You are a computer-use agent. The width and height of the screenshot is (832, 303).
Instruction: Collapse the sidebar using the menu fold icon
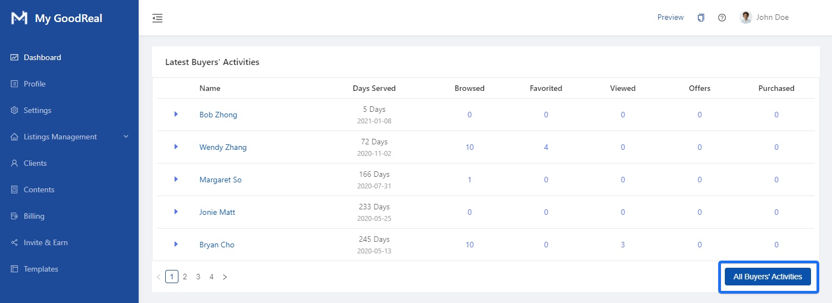(x=157, y=18)
